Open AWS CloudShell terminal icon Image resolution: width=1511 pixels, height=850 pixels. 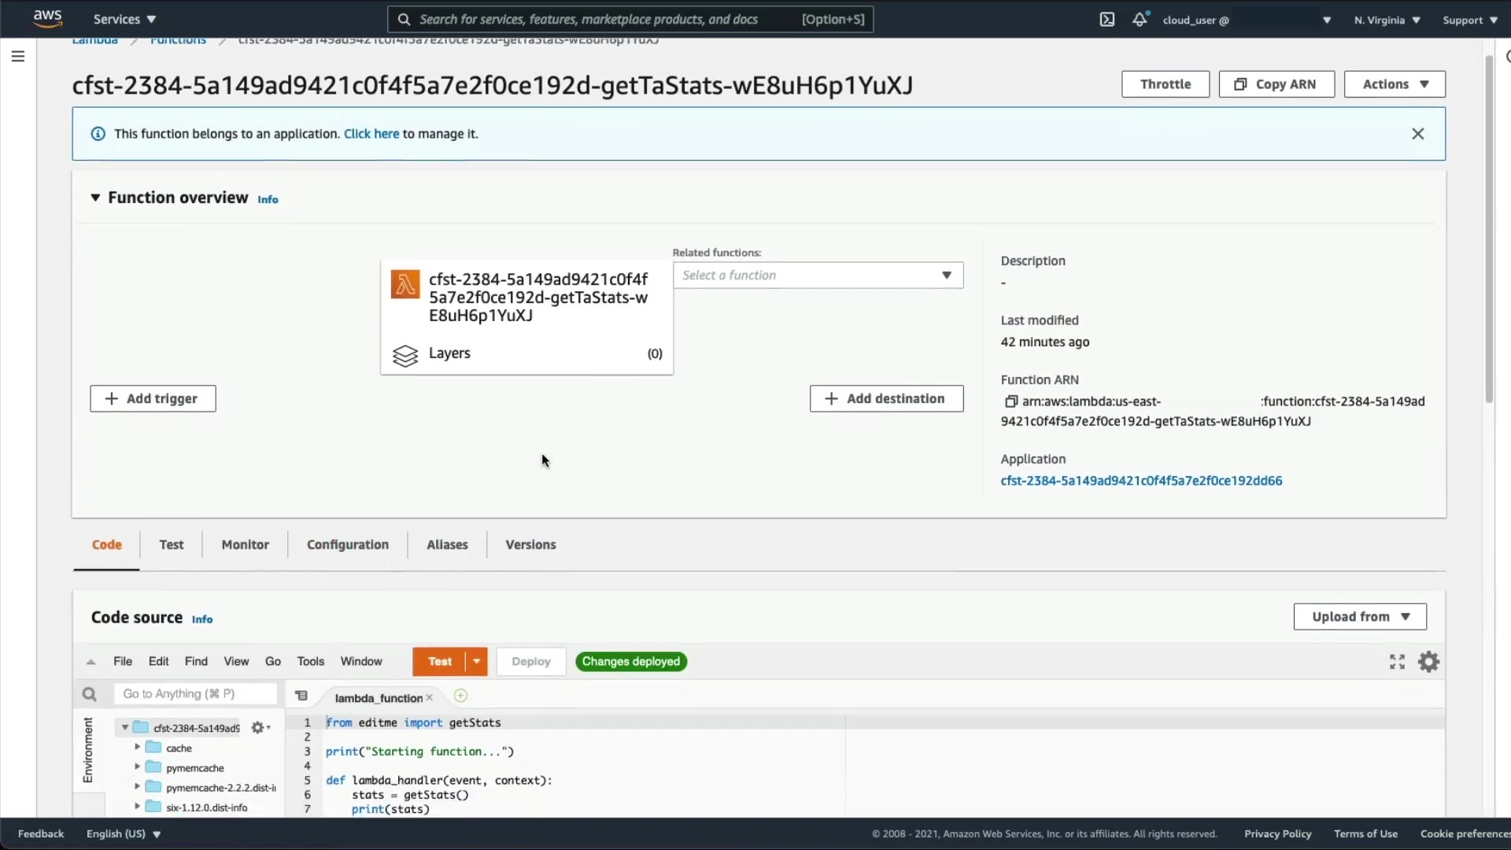pos(1106,20)
